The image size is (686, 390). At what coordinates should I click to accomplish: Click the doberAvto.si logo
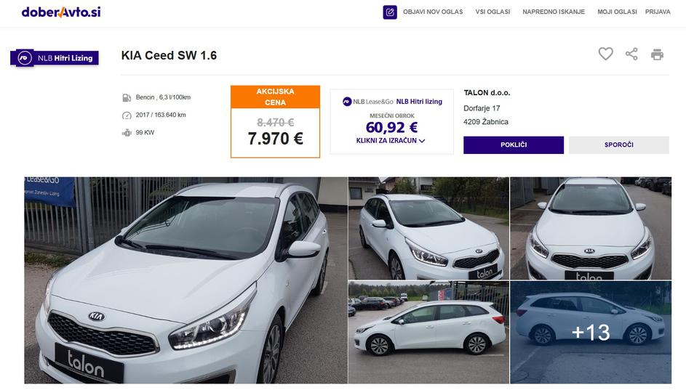(x=61, y=12)
